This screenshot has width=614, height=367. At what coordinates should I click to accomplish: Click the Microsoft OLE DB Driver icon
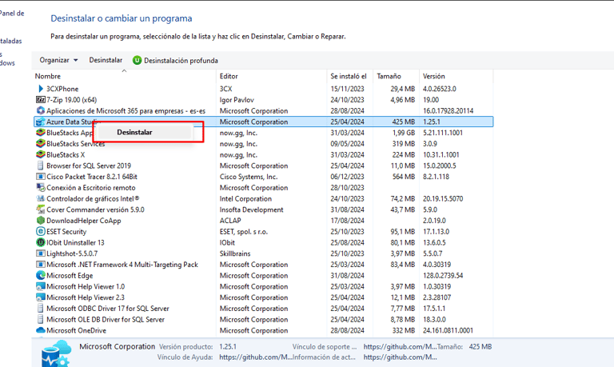pyautogui.click(x=40, y=319)
